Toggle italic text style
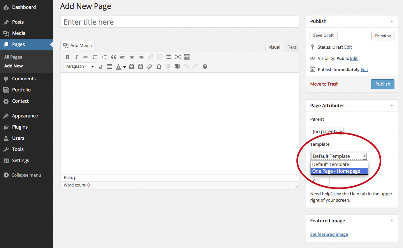403x248 pixels. pyautogui.click(x=77, y=57)
